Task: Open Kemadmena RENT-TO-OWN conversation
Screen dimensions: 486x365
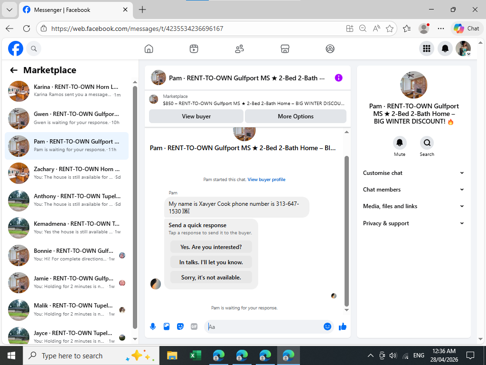Action: [x=66, y=228]
